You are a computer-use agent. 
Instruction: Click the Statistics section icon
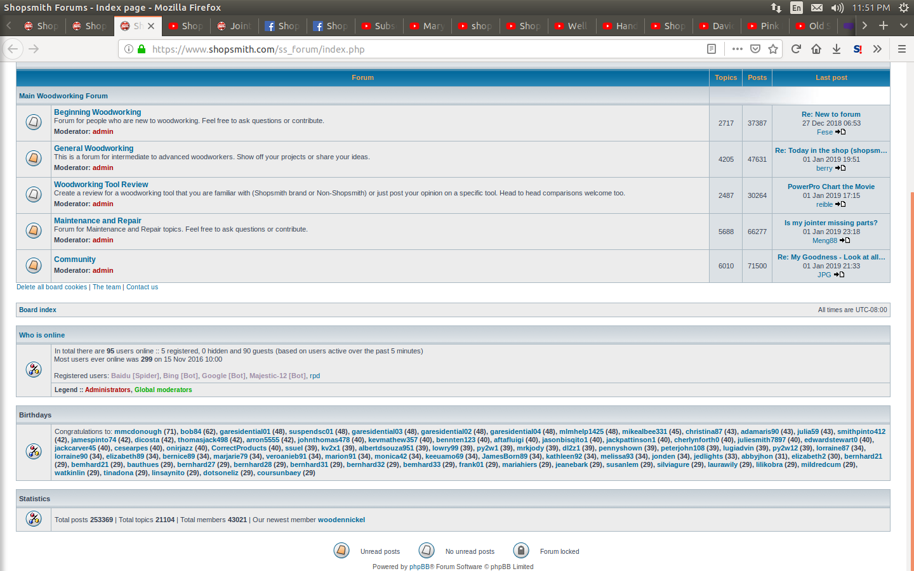point(34,518)
